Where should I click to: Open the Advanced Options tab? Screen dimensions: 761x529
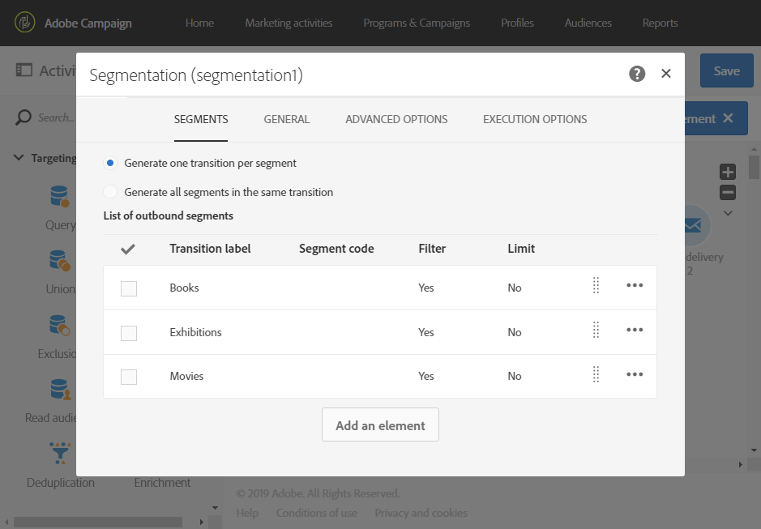pyautogui.click(x=396, y=119)
